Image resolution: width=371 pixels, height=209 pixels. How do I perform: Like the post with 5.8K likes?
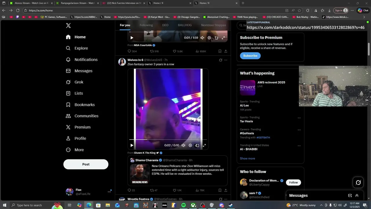click(x=178, y=51)
